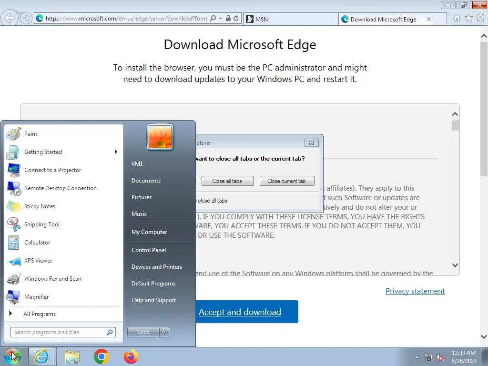Click the Lock button
Viewport: 488px width, 366px height.
tap(143, 332)
